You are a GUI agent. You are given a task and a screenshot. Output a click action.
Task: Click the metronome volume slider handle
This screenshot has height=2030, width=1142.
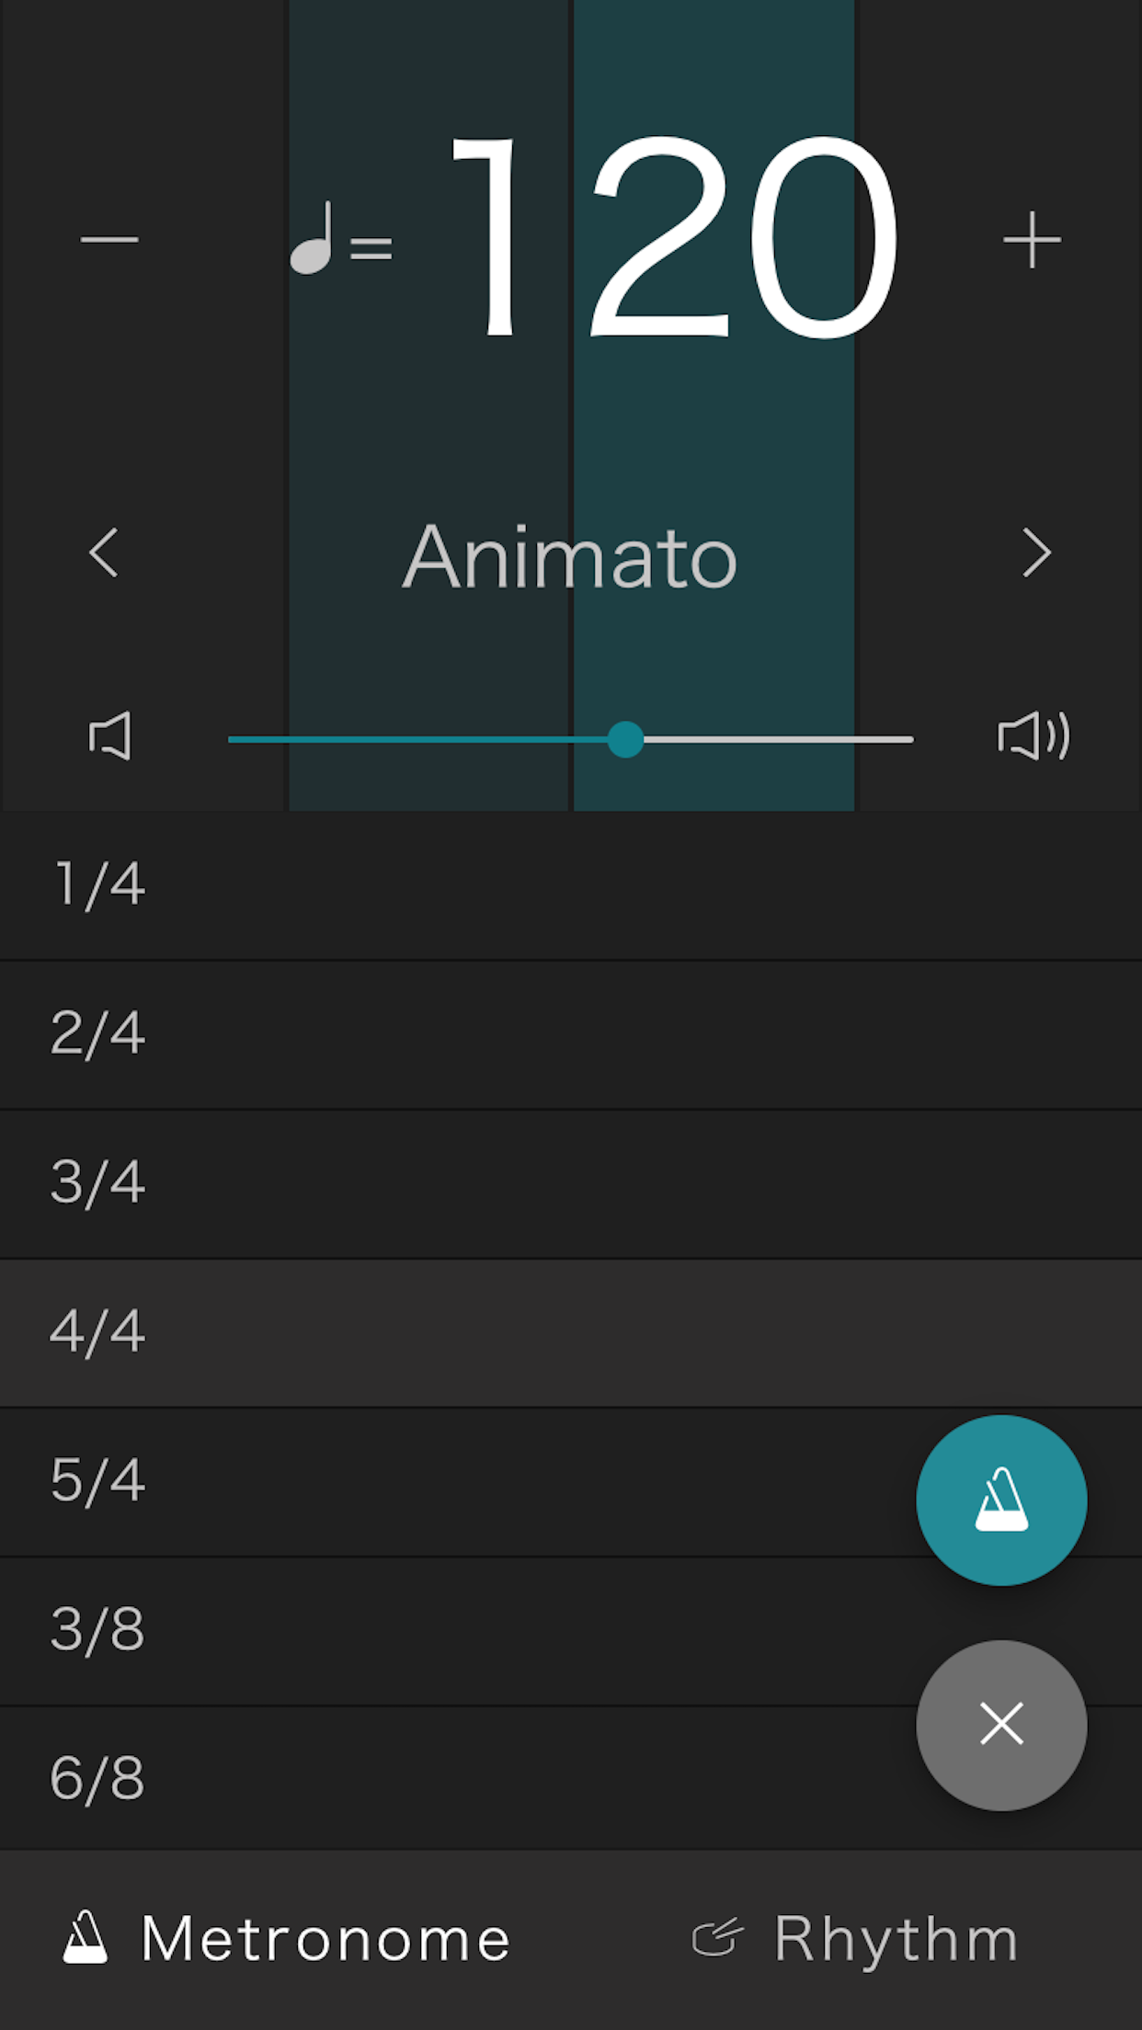[625, 739]
